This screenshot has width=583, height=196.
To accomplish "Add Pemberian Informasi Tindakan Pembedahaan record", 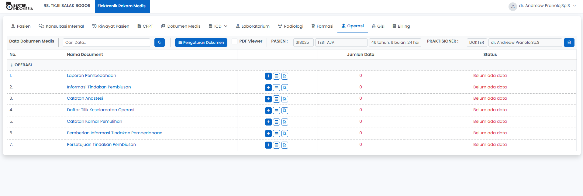I will click(x=268, y=134).
